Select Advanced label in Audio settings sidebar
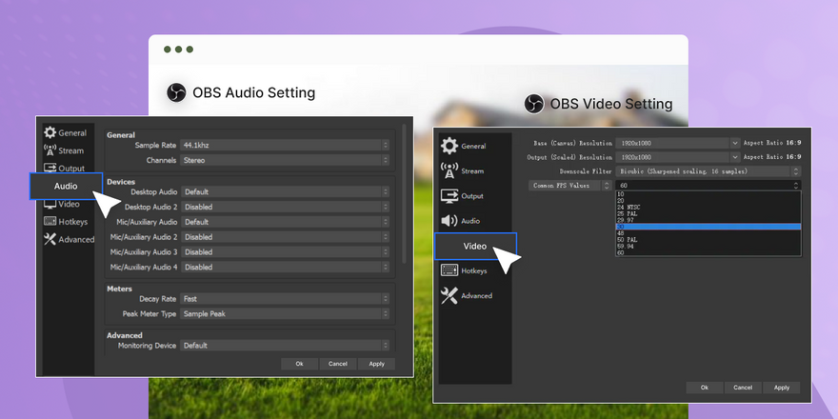This screenshot has width=838, height=419. pos(76,239)
